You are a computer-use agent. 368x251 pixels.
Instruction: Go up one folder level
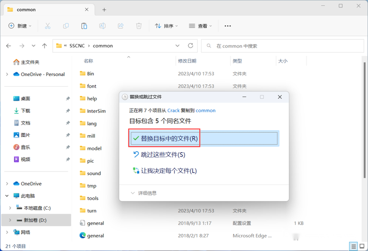click(45, 46)
